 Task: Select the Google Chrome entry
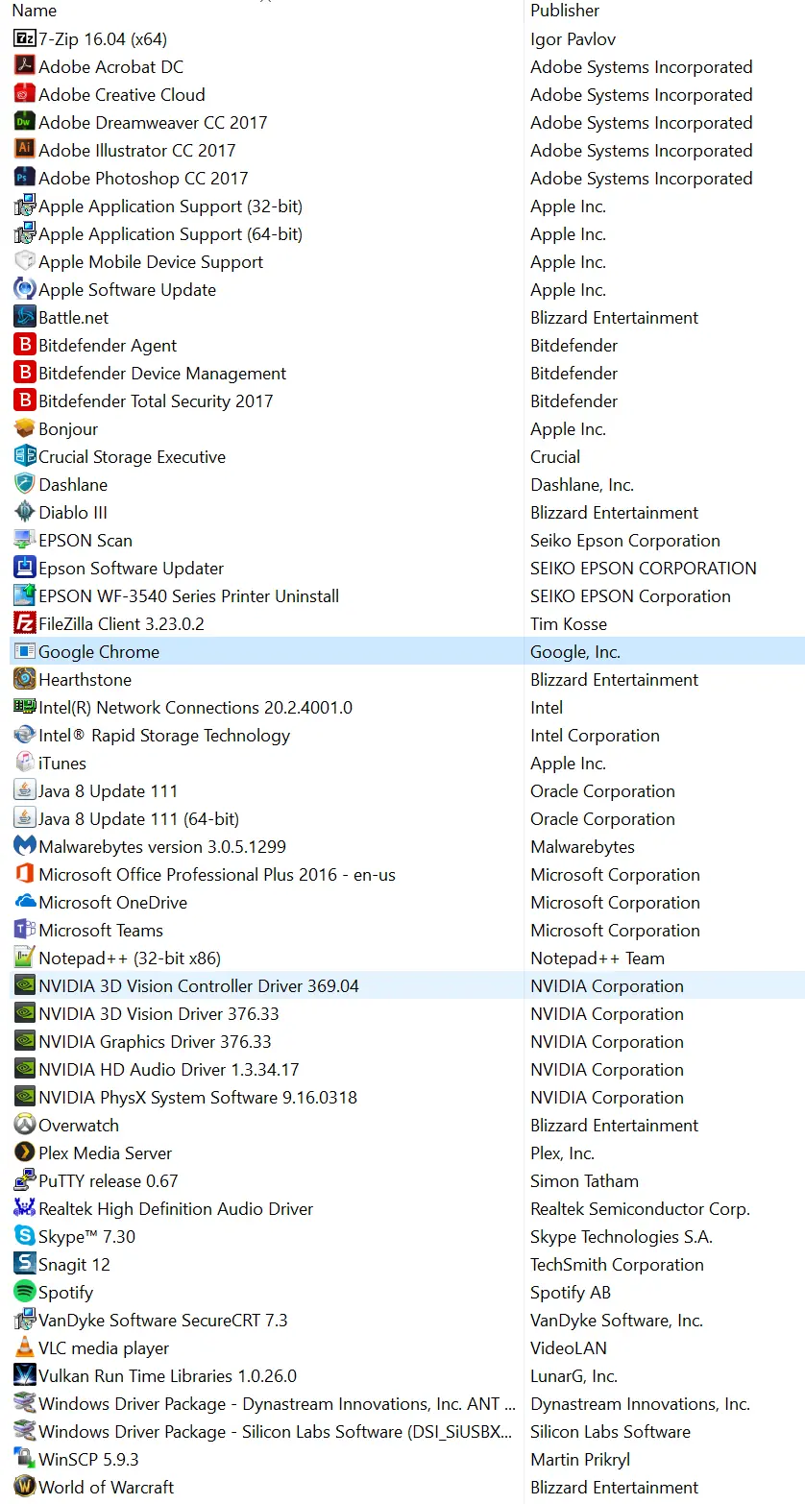point(99,652)
